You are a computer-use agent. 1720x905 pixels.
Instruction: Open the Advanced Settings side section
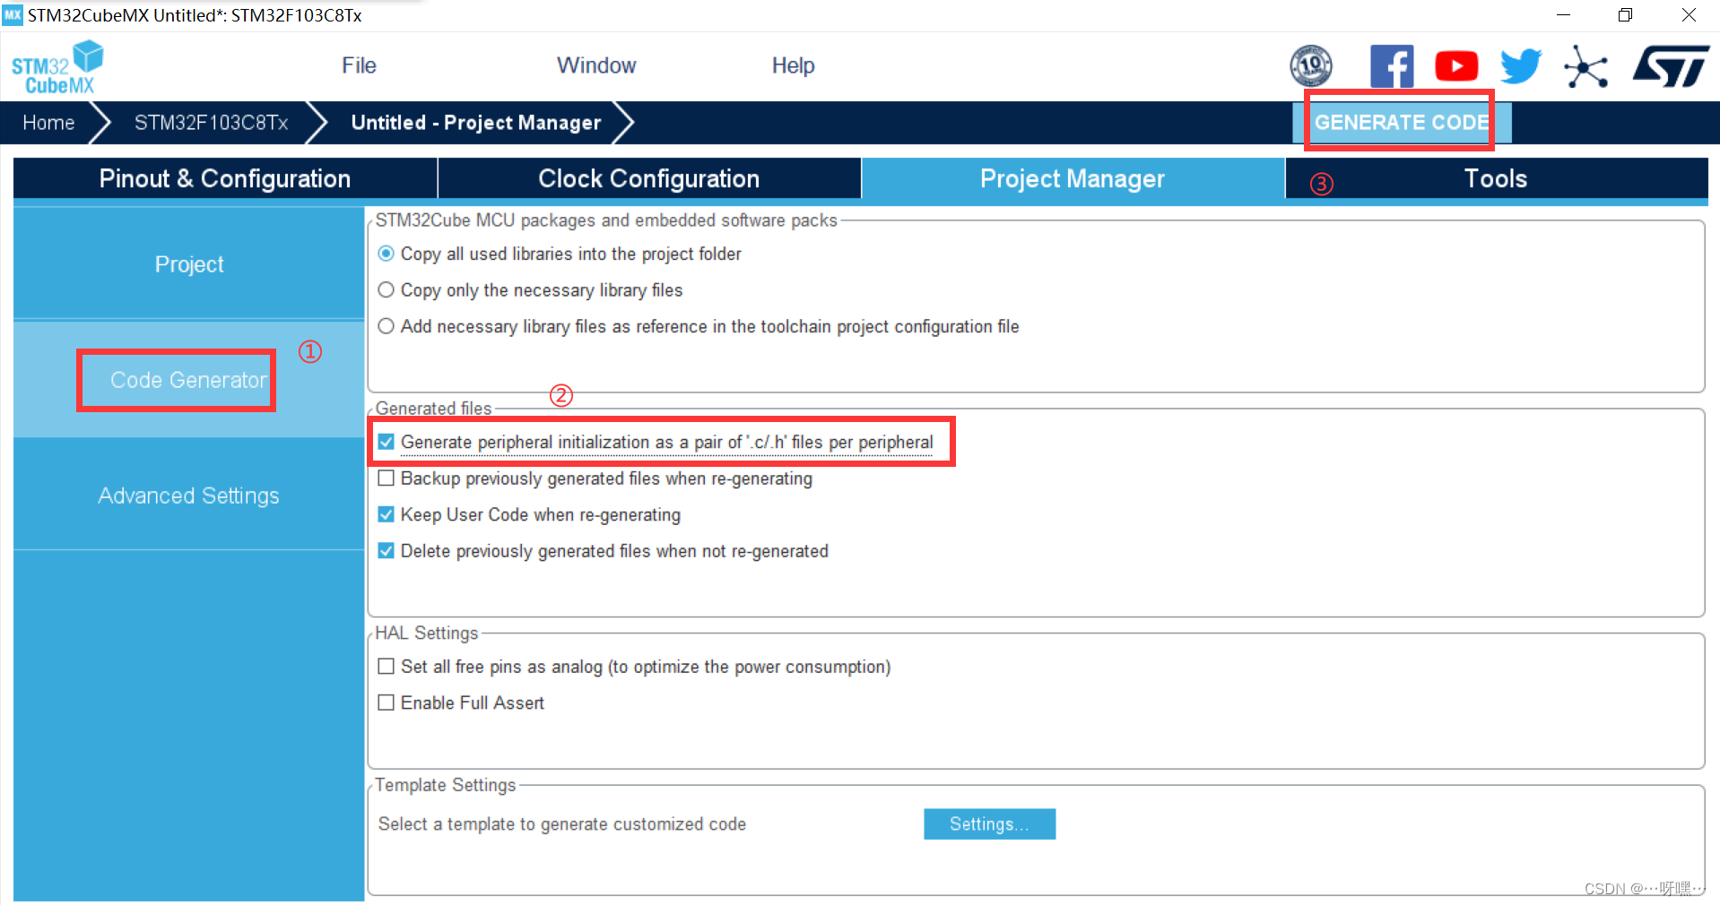pyautogui.click(x=189, y=496)
